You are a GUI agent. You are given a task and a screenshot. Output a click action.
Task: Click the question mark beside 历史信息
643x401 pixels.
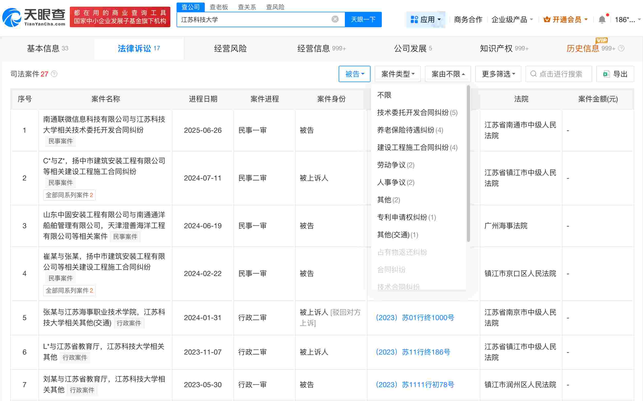click(x=621, y=49)
